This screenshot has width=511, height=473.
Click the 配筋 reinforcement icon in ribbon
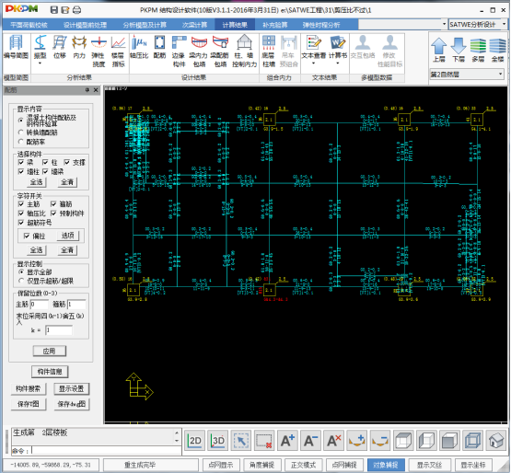click(x=159, y=48)
